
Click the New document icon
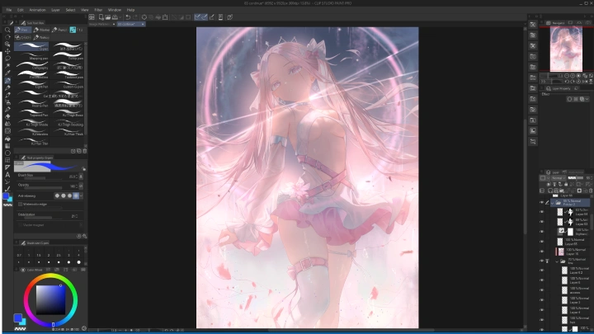click(101, 17)
